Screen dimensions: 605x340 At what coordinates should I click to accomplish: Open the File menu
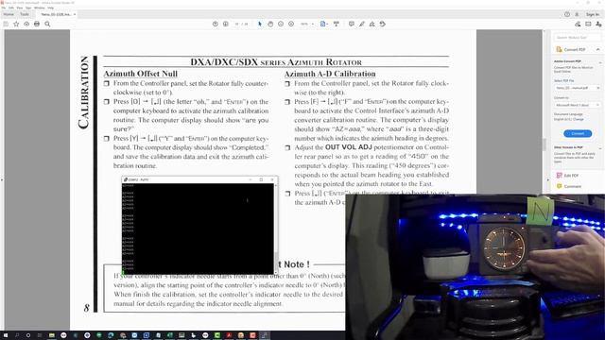4,8
